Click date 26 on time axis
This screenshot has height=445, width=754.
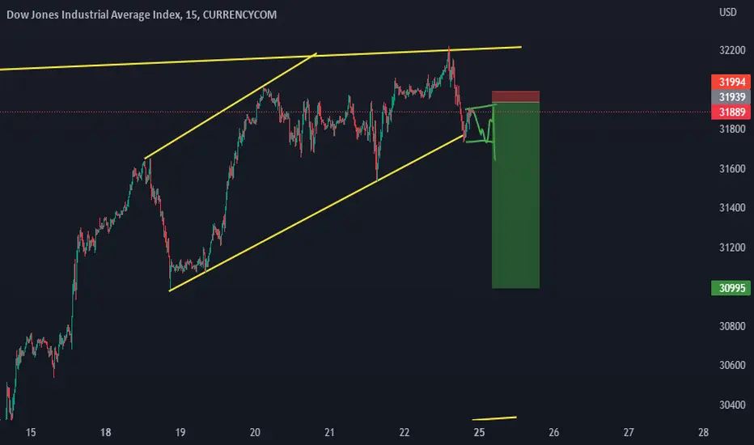tap(554, 433)
